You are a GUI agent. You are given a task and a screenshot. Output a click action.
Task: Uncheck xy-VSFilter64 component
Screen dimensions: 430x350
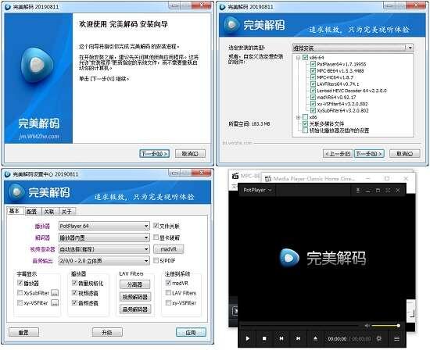point(313,104)
